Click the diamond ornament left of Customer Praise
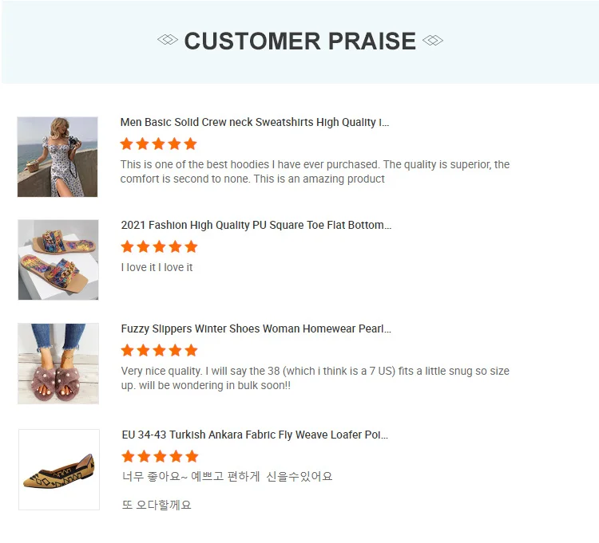The height and width of the screenshot is (543, 599). pos(168,41)
